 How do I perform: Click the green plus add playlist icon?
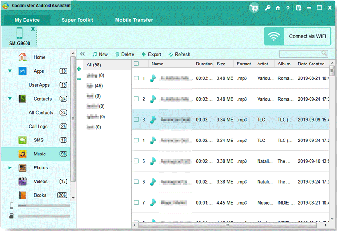(x=79, y=69)
